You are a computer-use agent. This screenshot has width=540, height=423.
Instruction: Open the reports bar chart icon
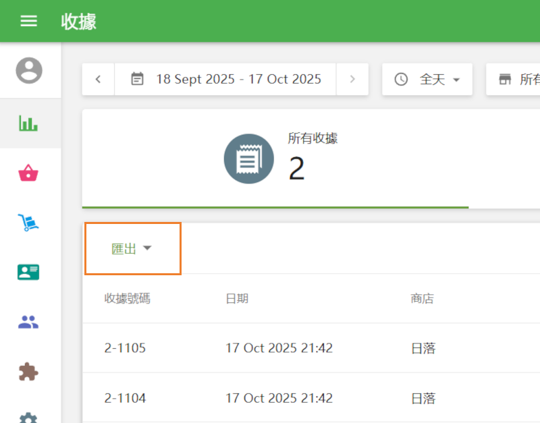click(x=28, y=124)
